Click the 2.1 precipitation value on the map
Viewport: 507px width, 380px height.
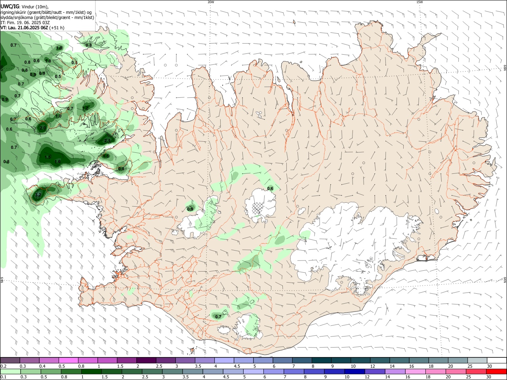(107, 141)
